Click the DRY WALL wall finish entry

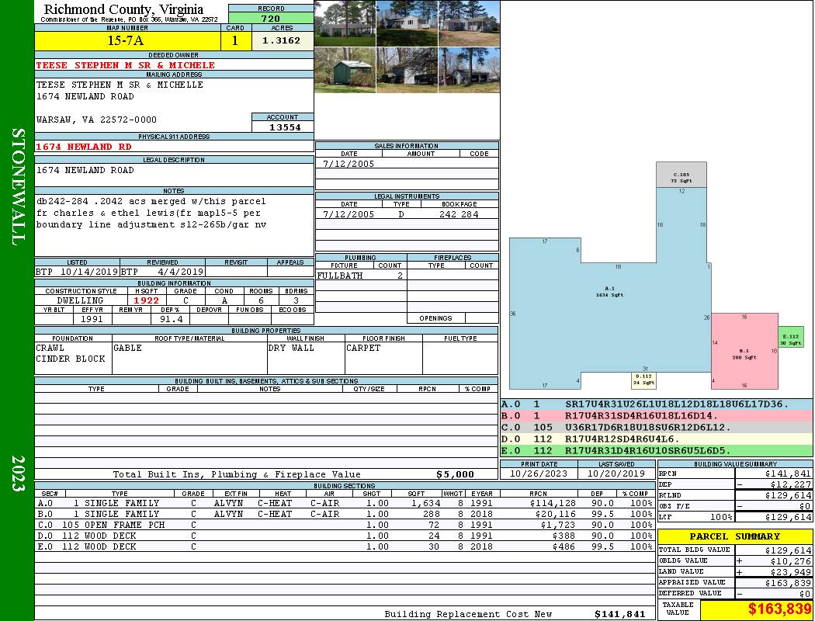point(291,348)
